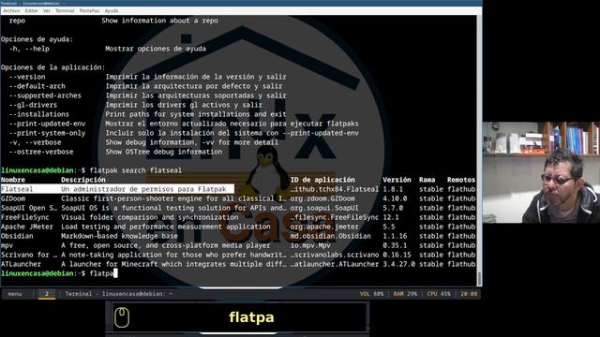Click the Rama column header

coord(427,180)
